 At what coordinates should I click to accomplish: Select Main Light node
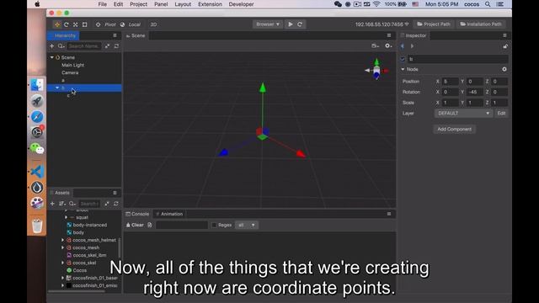(x=72, y=65)
